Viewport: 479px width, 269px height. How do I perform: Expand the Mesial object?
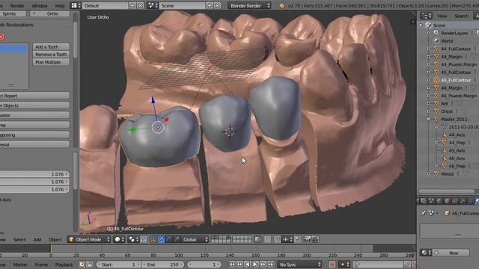coord(429,174)
